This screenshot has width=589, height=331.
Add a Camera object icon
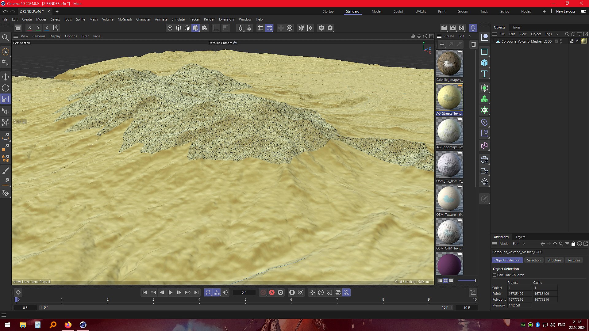pyautogui.click(x=484, y=171)
